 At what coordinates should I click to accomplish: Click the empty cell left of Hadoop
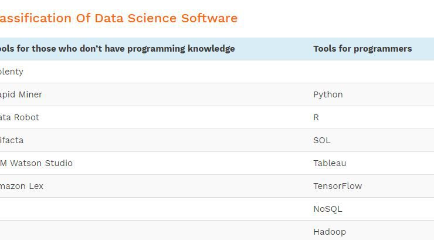[153, 230]
